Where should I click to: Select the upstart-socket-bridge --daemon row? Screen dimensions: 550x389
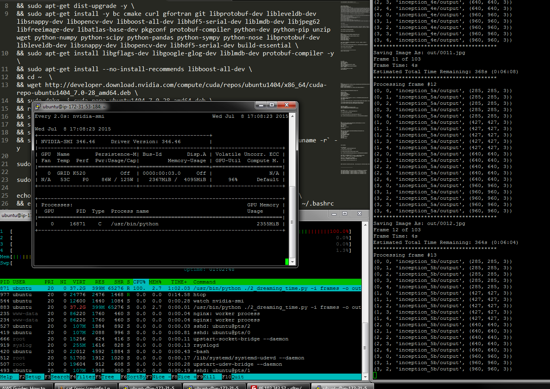[x=181, y=339]
